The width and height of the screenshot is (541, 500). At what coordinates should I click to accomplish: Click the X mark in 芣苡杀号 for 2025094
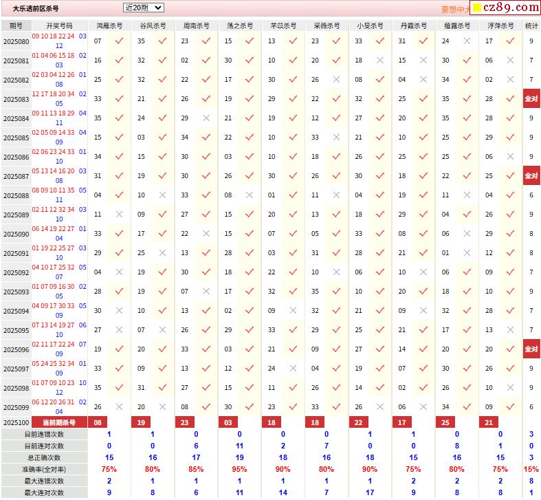coord(293,311)
